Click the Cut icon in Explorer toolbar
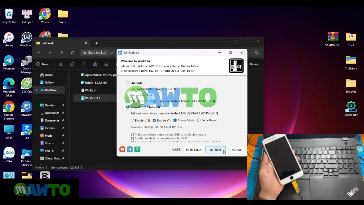The width and height of the screenshot is (364, 205). [x=61, y=64]
